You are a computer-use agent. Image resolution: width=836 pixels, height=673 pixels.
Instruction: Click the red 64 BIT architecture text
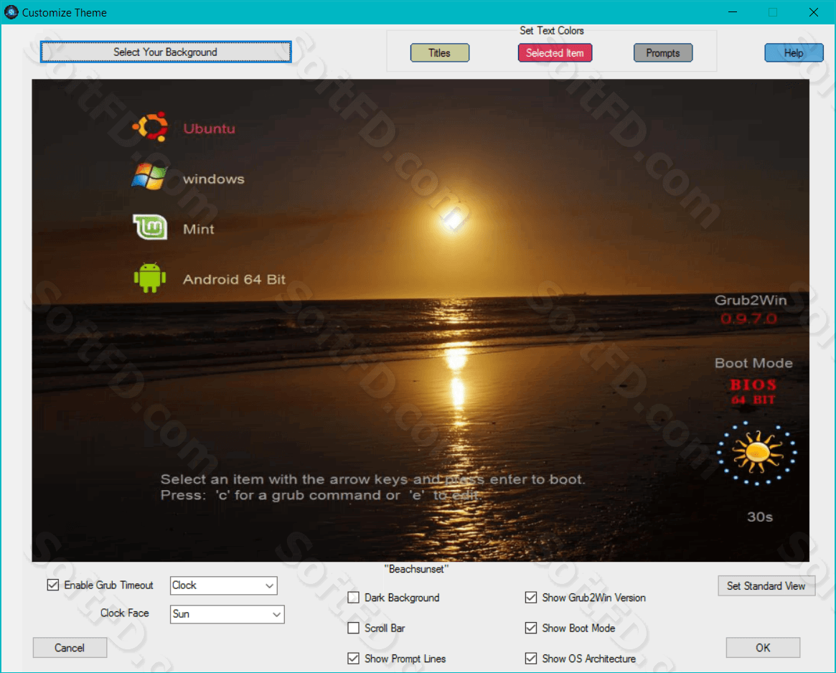[x=753, y=400]
